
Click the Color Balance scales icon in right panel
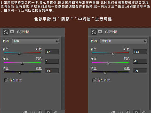(94, 32)
